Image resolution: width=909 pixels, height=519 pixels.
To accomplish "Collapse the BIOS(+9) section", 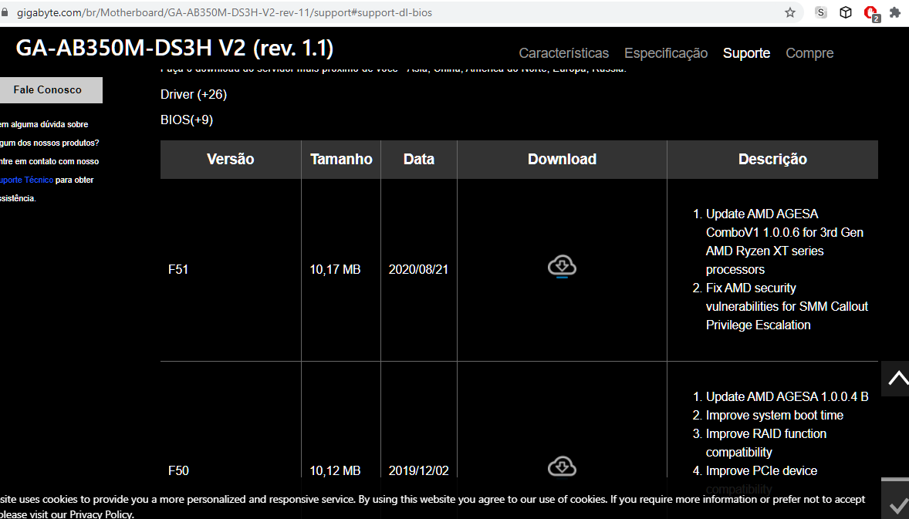I will point(187,120).
